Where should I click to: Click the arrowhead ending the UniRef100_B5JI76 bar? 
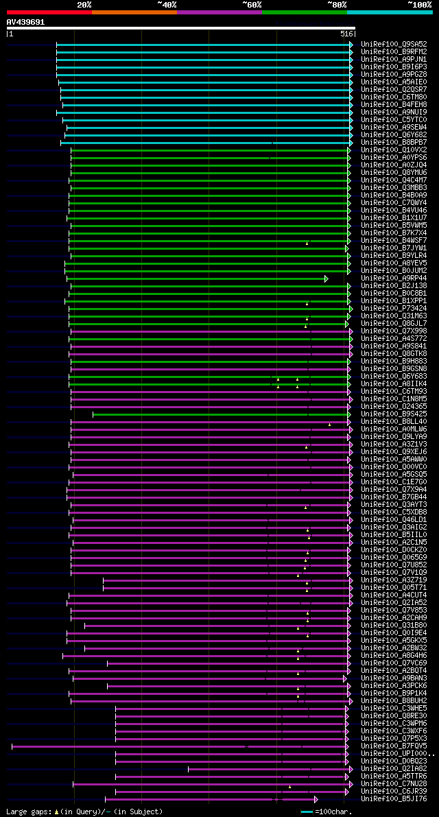(x=316, y=799)
